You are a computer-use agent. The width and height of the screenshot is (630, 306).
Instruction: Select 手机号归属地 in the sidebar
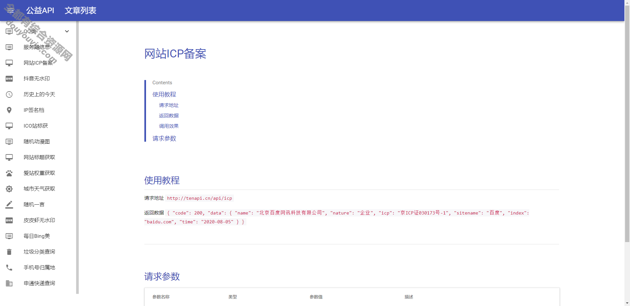(39, 268)
